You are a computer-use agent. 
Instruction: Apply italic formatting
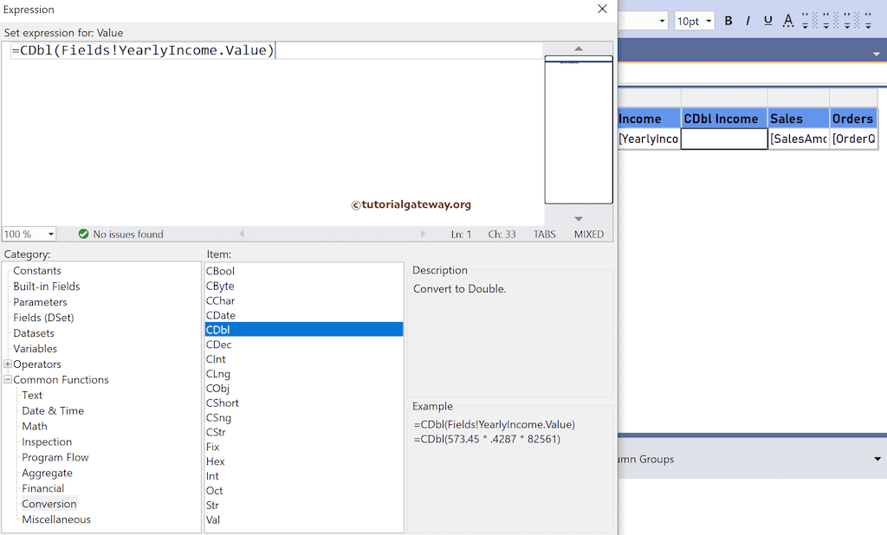(748, 20)
